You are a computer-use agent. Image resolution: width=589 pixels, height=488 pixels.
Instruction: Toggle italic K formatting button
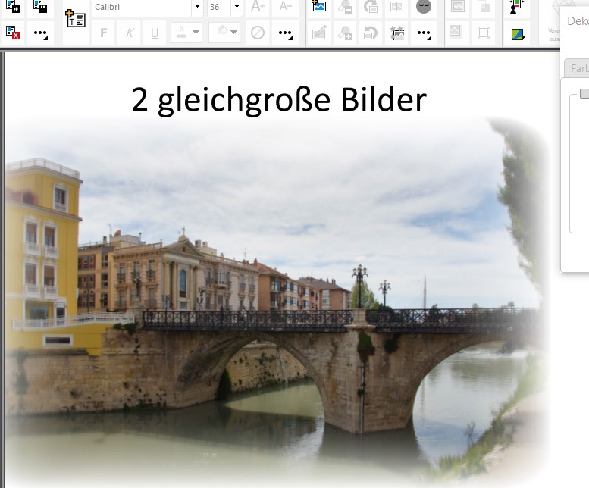point(129,33)
